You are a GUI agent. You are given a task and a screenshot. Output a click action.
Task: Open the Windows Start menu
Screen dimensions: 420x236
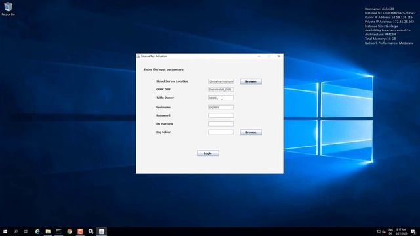coord(5,231)
